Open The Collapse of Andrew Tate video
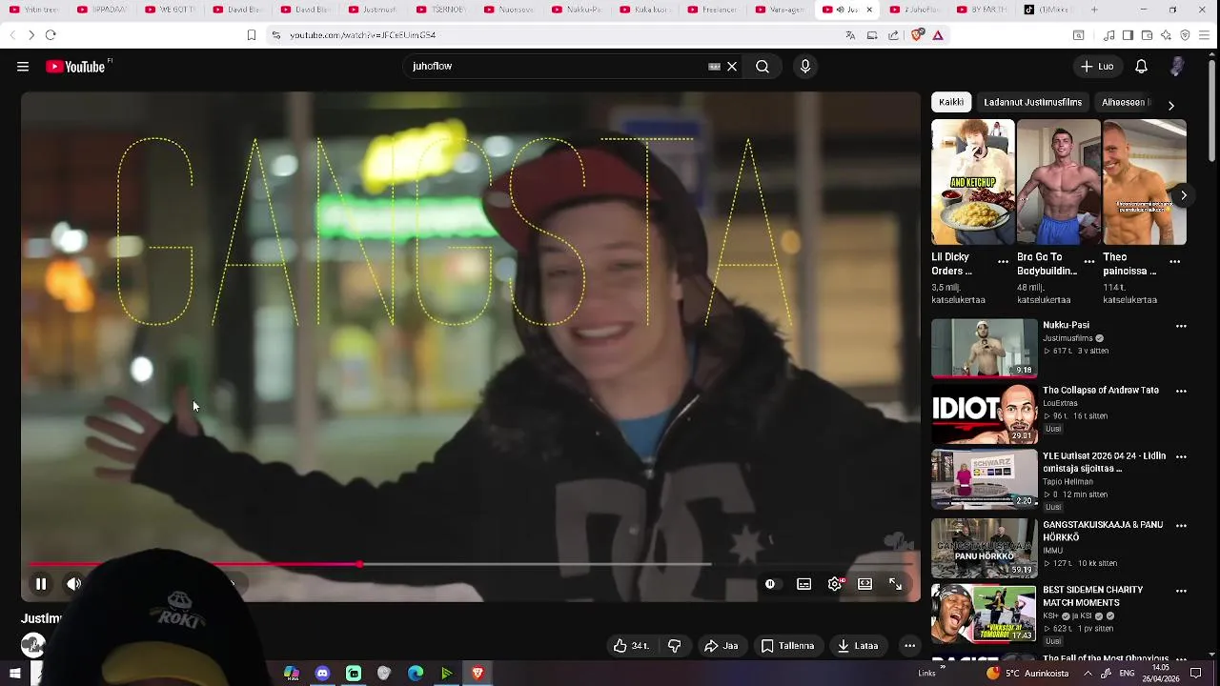The image size is (1220, 686). [x=1100, y=391]
